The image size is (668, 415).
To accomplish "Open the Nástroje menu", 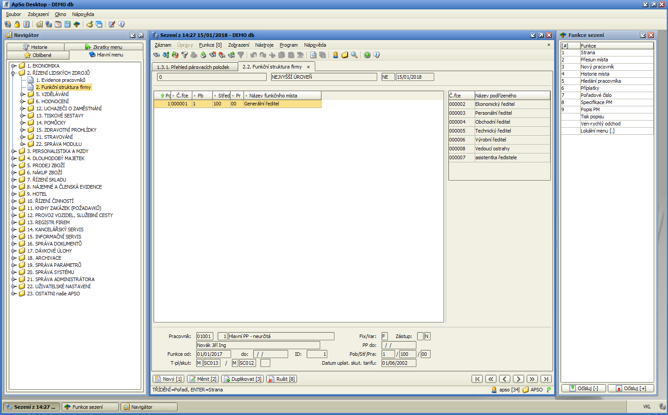I will [264, 45].
